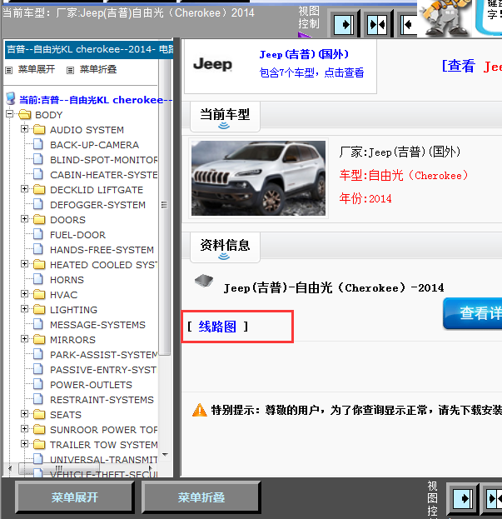Select DEFOGGER-SYSTEM tree item
502x519 pixels.
point(97,205)
